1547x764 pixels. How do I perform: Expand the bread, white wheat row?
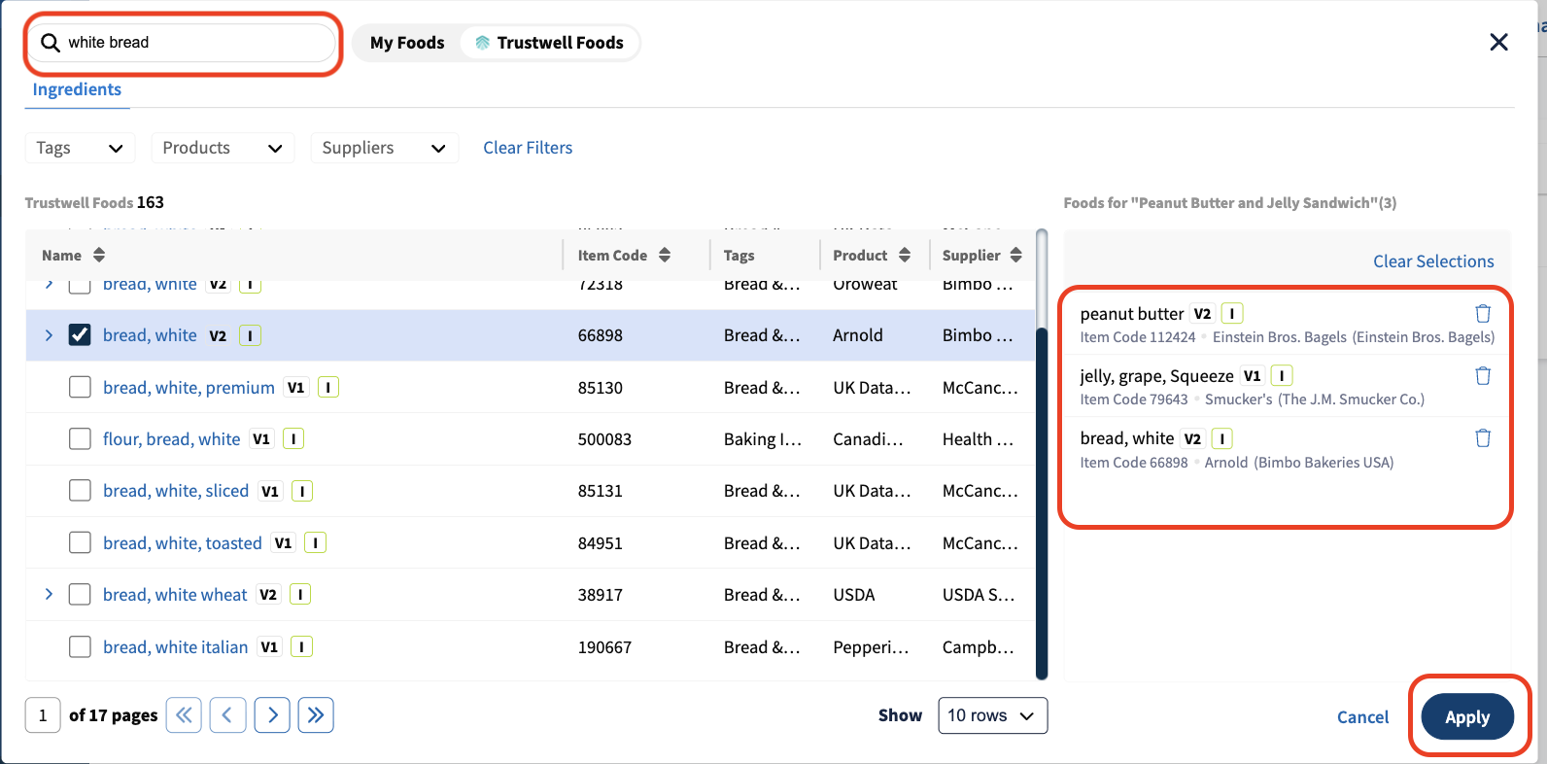point(49,594)
